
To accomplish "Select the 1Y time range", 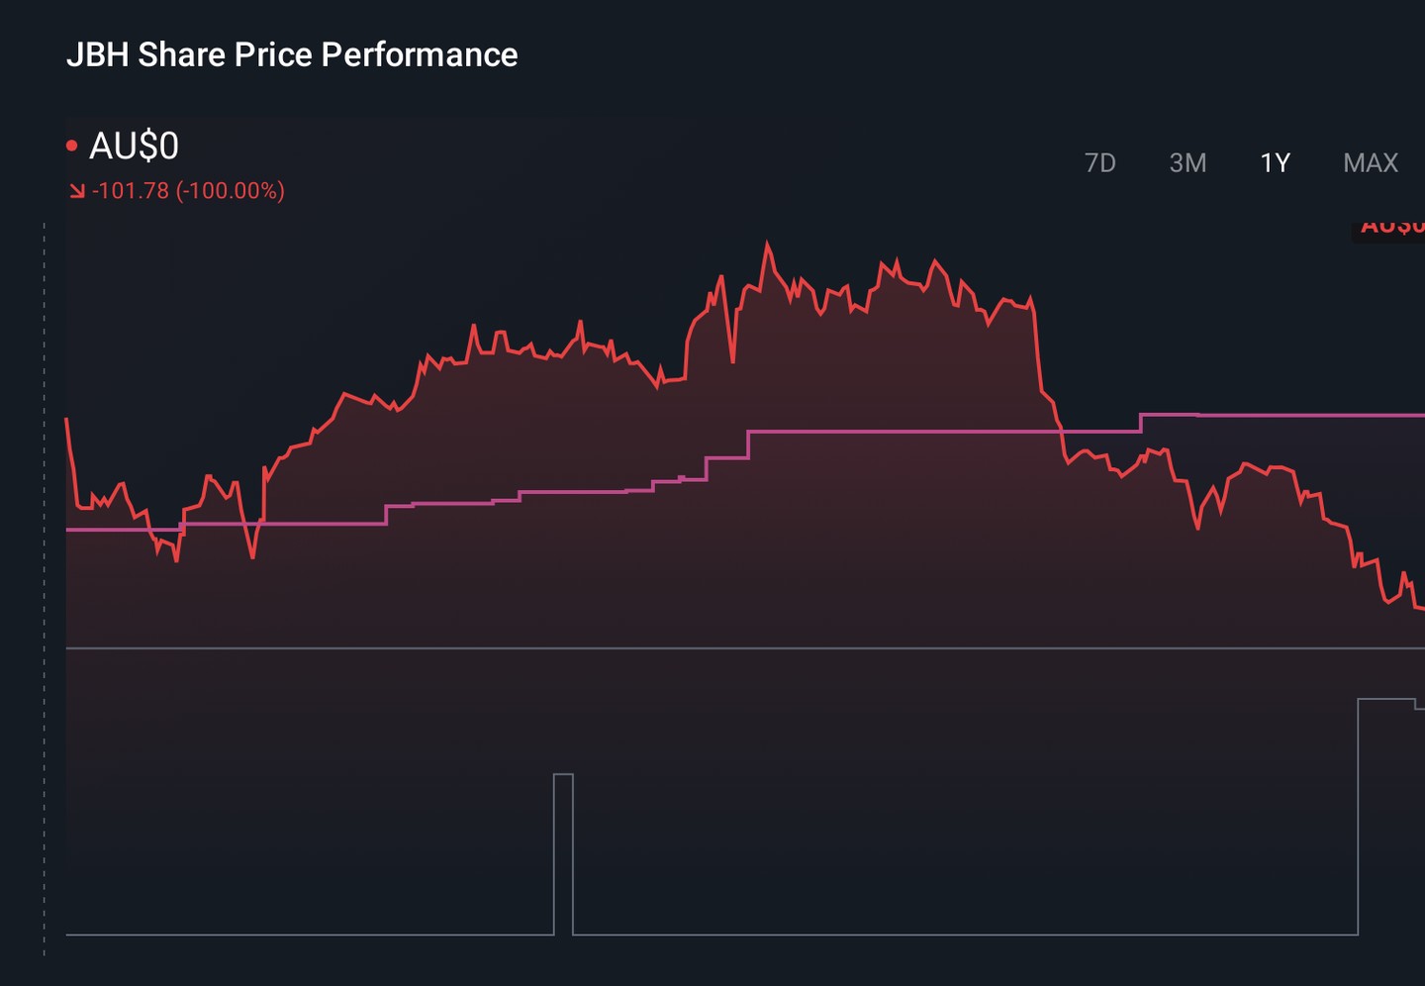I will [1275, 162].
